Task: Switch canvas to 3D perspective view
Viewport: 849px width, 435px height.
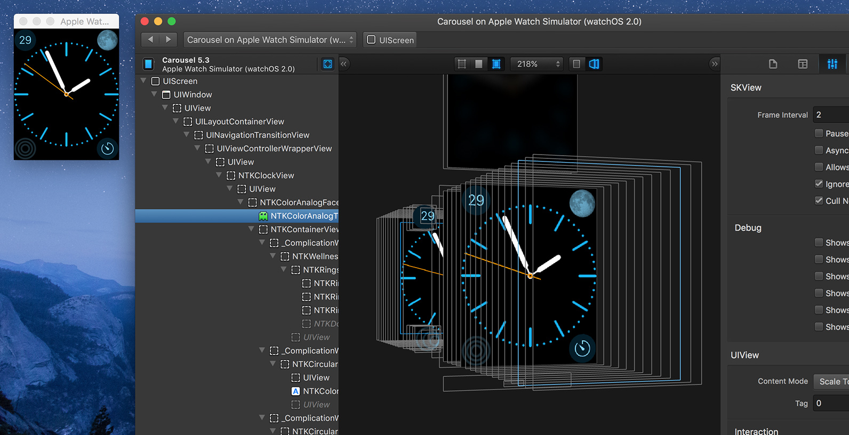Action: [594, 64]
